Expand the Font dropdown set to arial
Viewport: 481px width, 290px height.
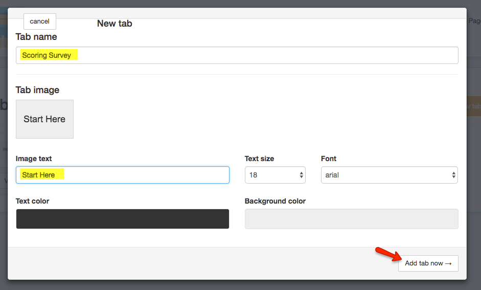[x=389, y=175]
